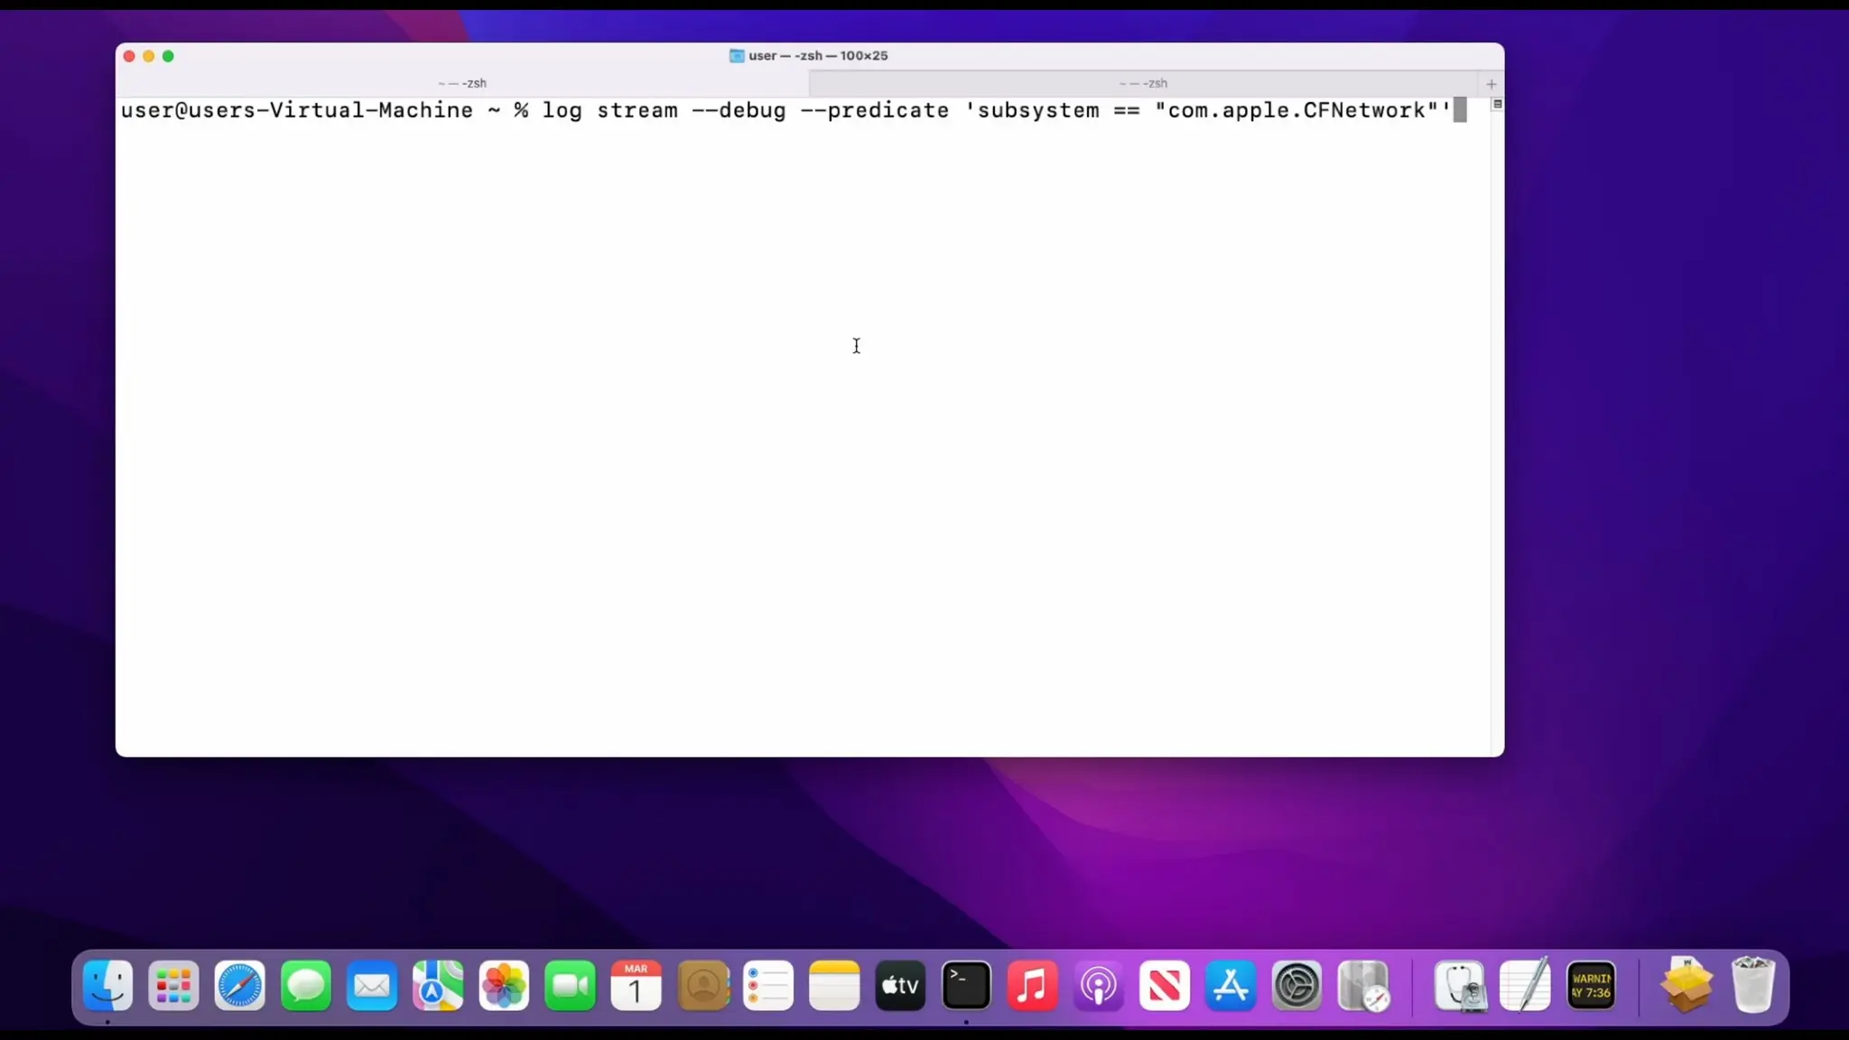Launch Safari from the Dock
Screen dimensions: 1849x1040
(x=239, y=985)
